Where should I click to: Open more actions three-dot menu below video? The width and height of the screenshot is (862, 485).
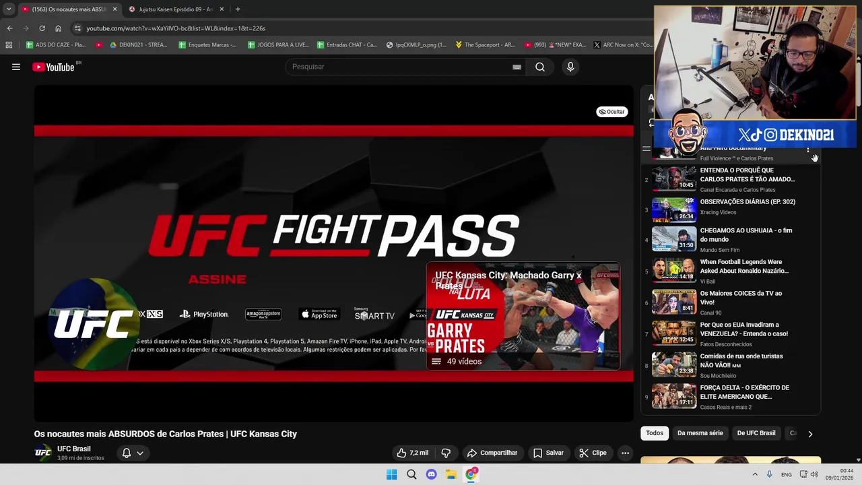pyautogui.click(x=625, y=453)
